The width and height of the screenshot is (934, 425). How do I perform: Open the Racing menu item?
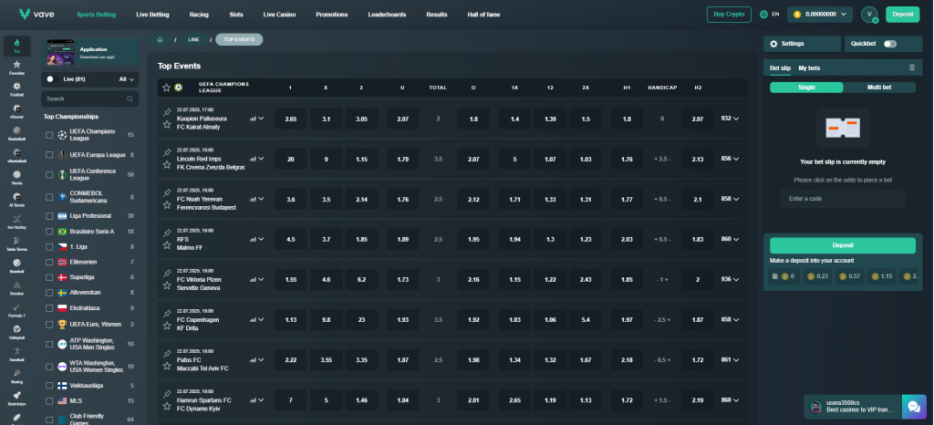[199, 15]
